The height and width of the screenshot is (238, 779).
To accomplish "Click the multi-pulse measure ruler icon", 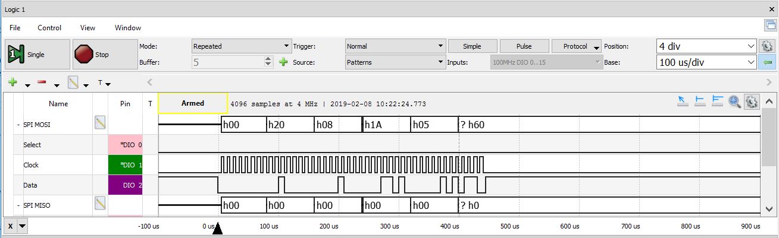I will (x=717, y=101).
